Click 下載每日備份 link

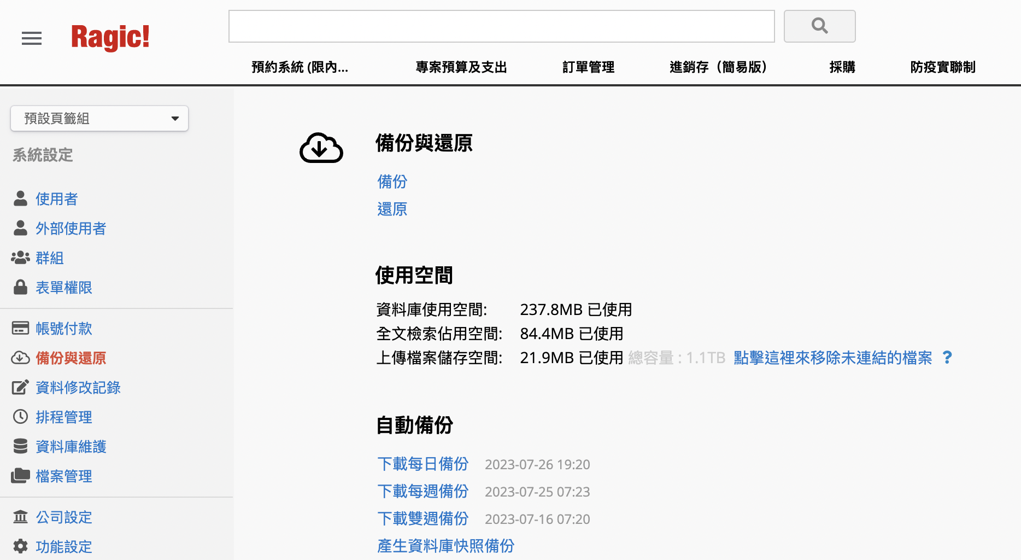(x=423, y=464)
